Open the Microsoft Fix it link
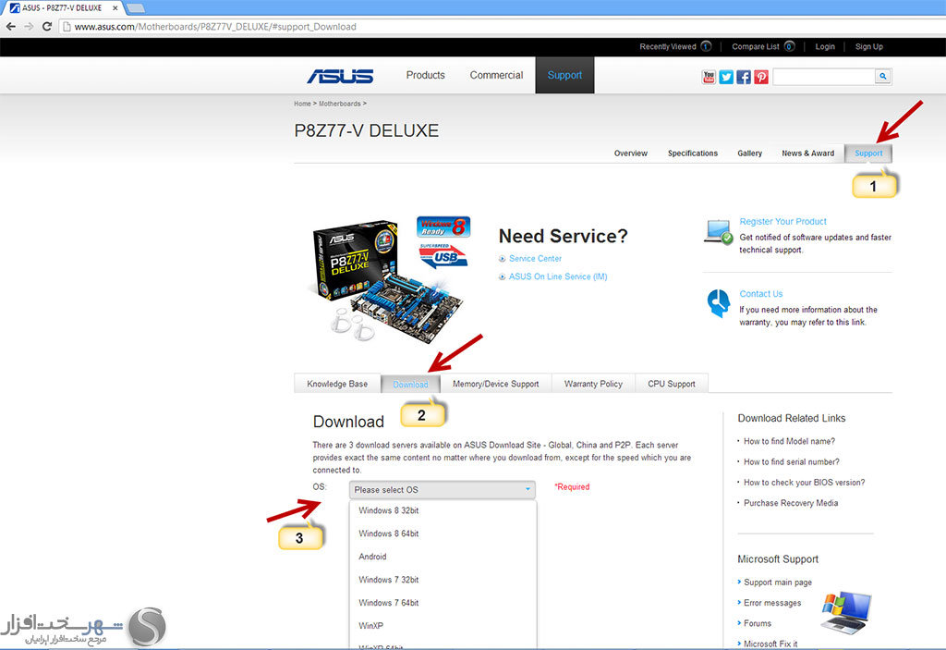 (770, 644)
